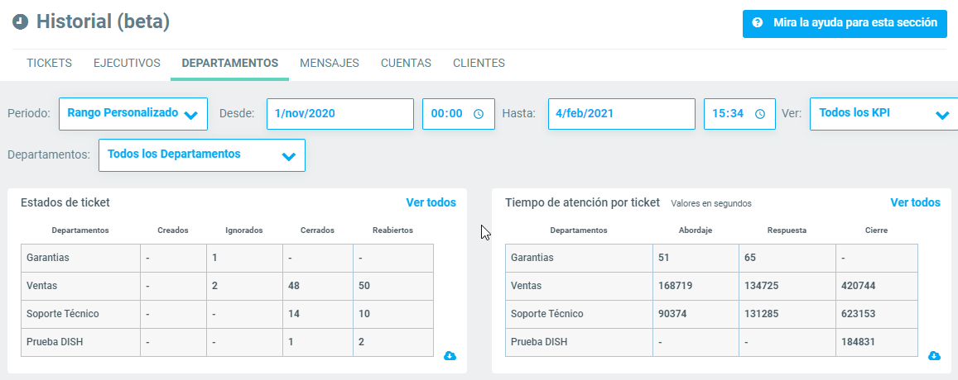This screenshot has height=380, width=958.
Task: Click the Hasta date field 4/feb/2021
Action: (621, 114)
